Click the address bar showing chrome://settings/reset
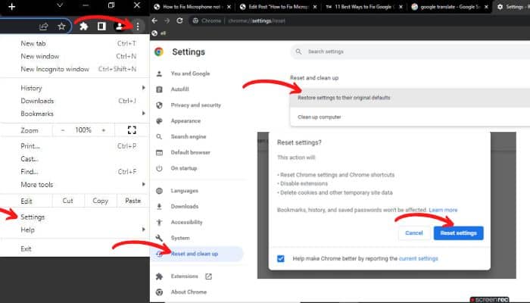The image size is (530, 303). coord(360,20)
